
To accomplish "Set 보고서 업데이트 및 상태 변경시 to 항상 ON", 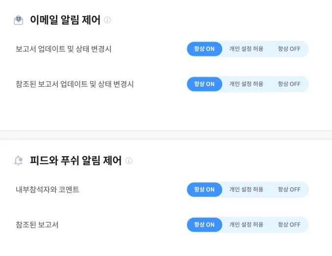I will coord(204,49).
